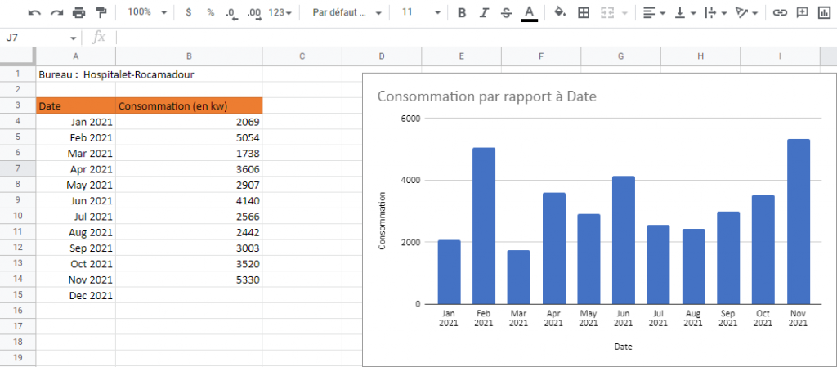
Task: Click the Redo arrow icon
Action: pos(56,13)
